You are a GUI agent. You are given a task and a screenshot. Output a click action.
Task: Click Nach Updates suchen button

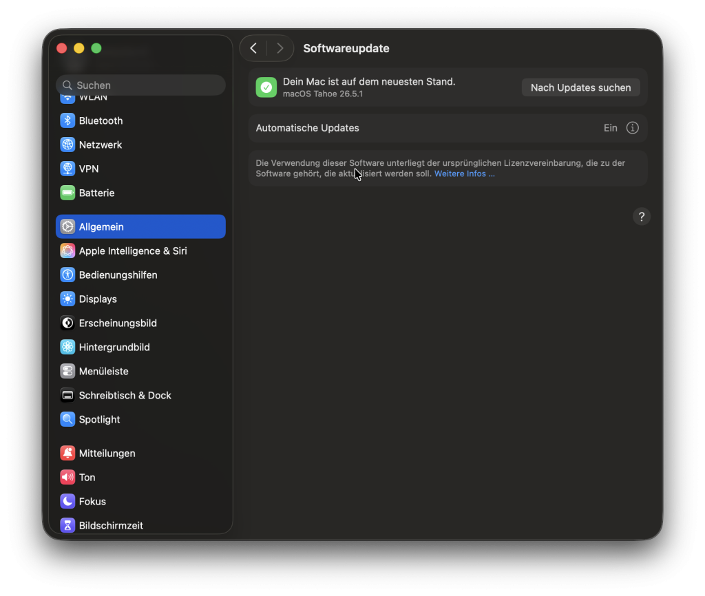[580, 87]
